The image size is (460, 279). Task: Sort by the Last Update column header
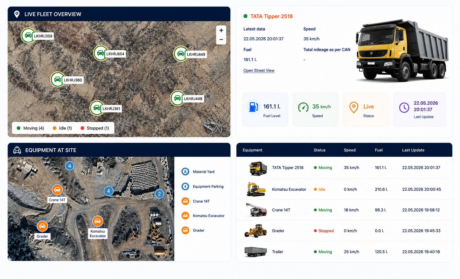413,150
